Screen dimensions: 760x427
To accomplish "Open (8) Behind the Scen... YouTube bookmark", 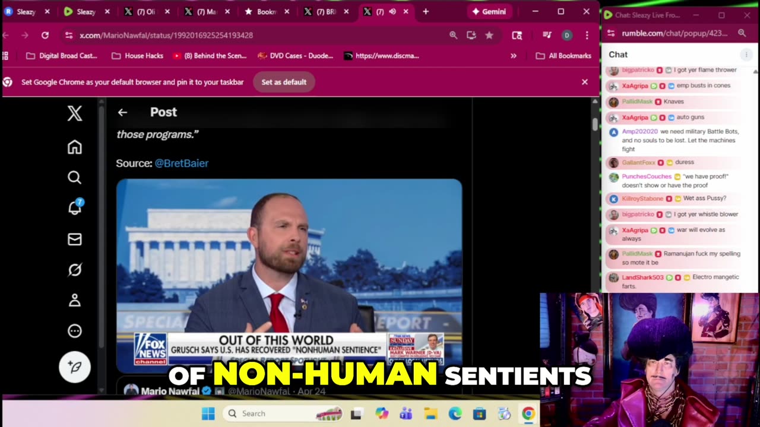I will [210, 56].
